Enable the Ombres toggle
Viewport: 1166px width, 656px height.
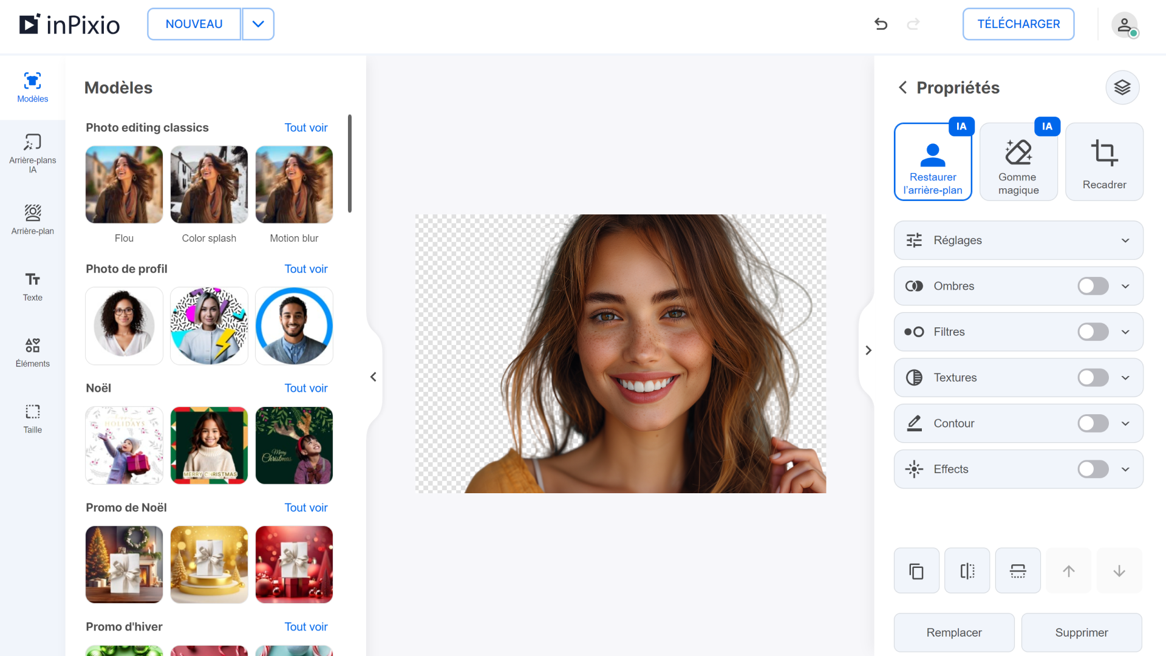[x=1093, y=286]
